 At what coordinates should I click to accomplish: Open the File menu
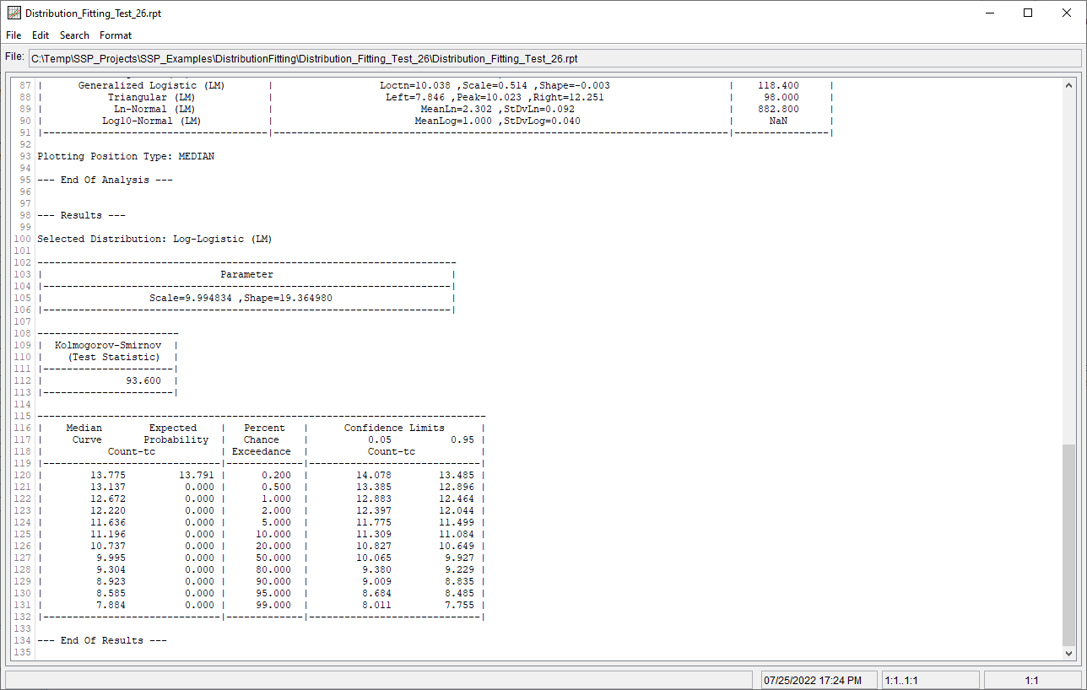(14, 35)
